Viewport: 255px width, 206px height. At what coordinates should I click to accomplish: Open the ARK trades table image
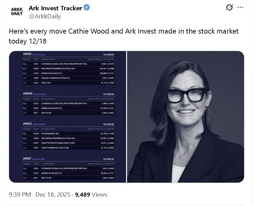[x=68, y=117]
